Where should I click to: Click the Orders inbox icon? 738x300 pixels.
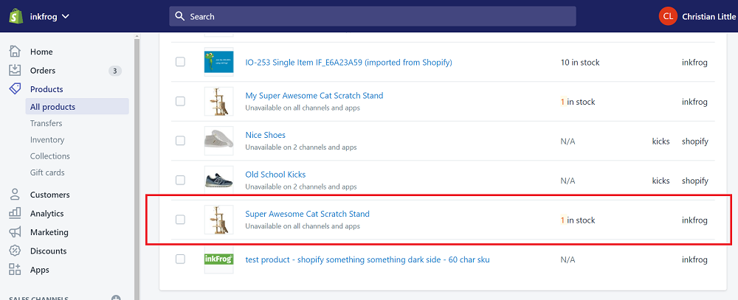pos(15,71)
